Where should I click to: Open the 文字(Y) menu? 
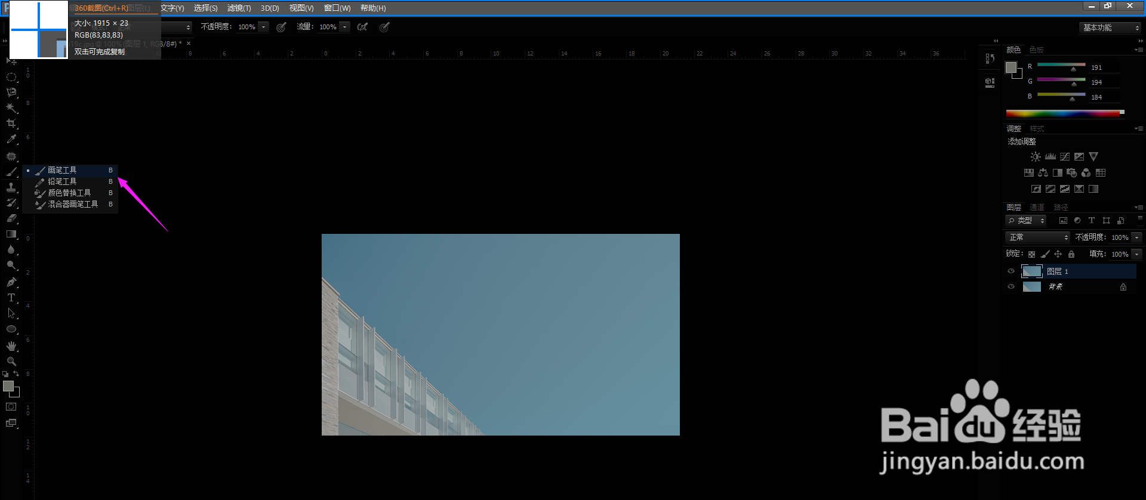coord(172,8)
